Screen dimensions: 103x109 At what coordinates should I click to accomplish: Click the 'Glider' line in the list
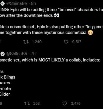(5, 94)
